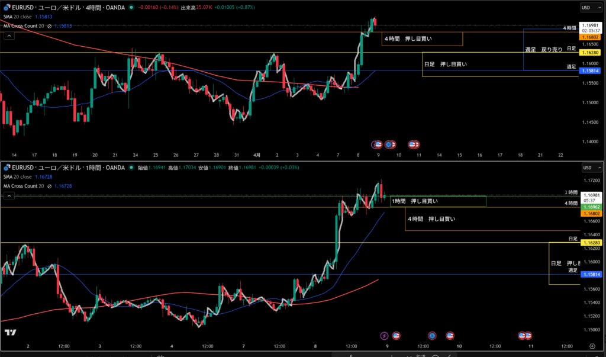Collapse the indicator legend on the 4-hour chart
The height and width of the screenshot is (357, 606).
click(9, 36)
